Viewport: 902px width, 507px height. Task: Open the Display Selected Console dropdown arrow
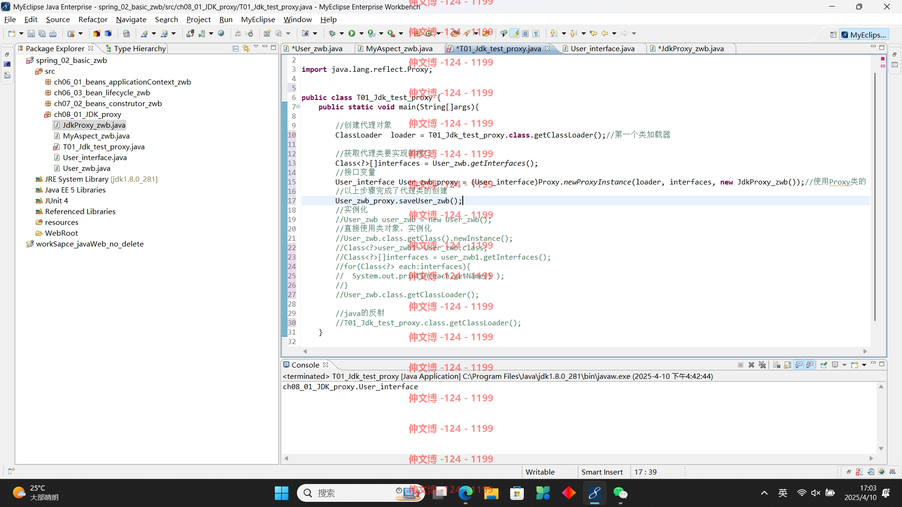844,365
